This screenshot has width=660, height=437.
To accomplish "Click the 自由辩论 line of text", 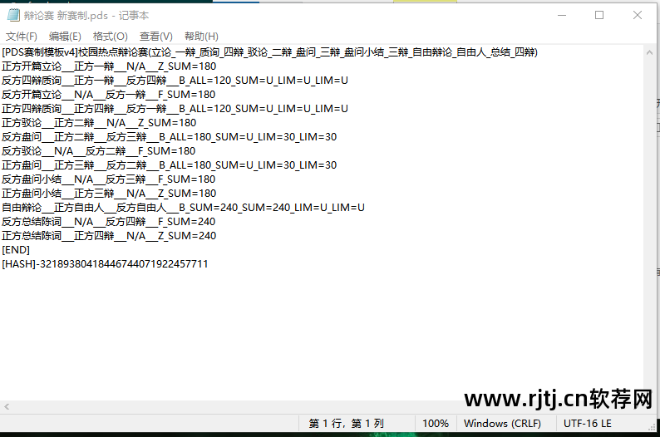I will (x=183, y=208).
